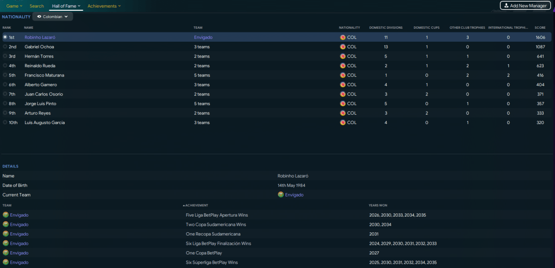The width and height of the screenshot is (555, 268).
Task: Sort details by the Achievement column header
Action: 196,206
